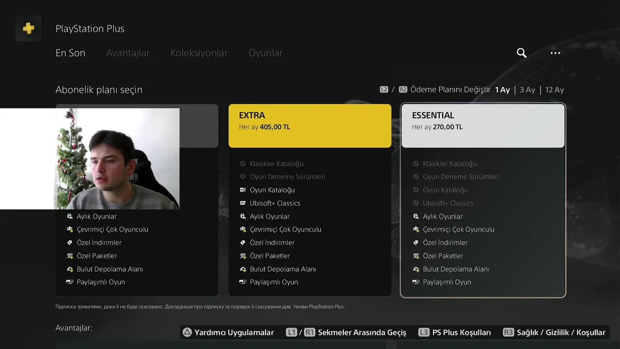
Task: Click the Paylaşımlı Oyun icon in EXTRA
Action: [243, 282]
